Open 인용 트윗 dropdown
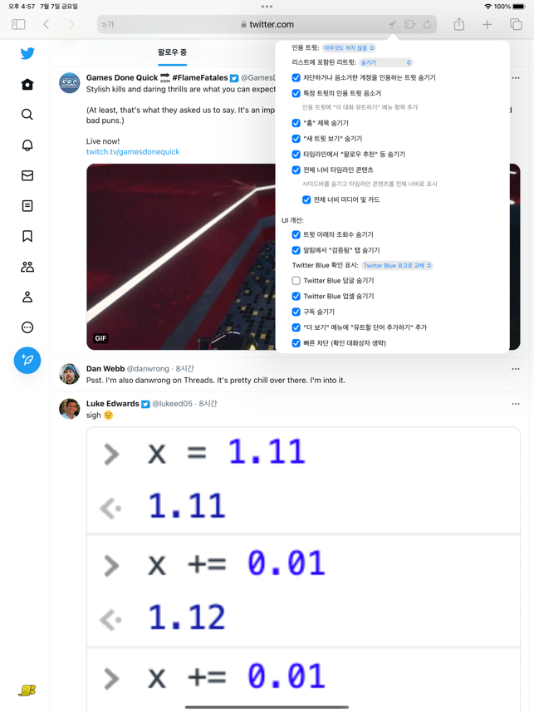This screenshot has width=534, height=713. (349, 47)
